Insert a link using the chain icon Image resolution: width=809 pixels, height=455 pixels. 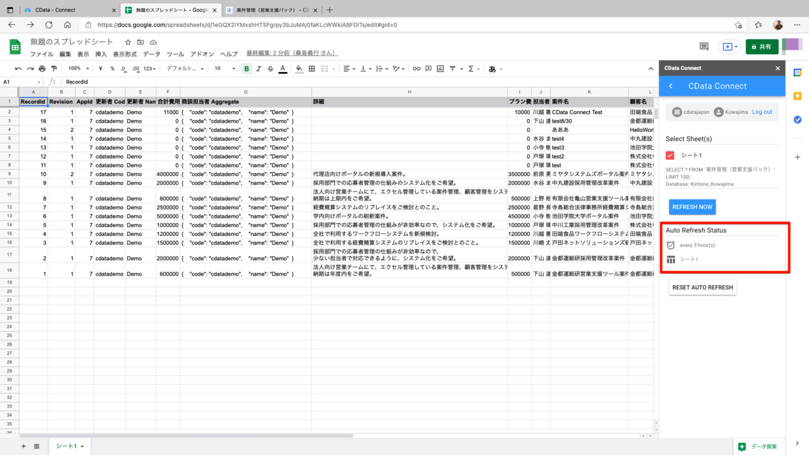point(417,69)
